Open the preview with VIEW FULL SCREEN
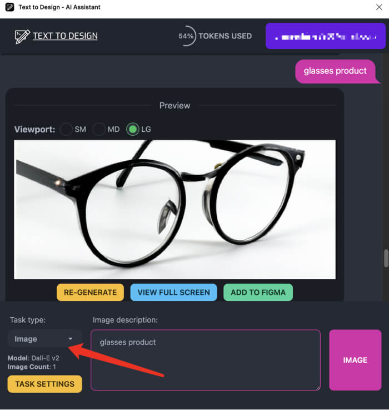This screenshot has height=410, width=389. (173, 292)
